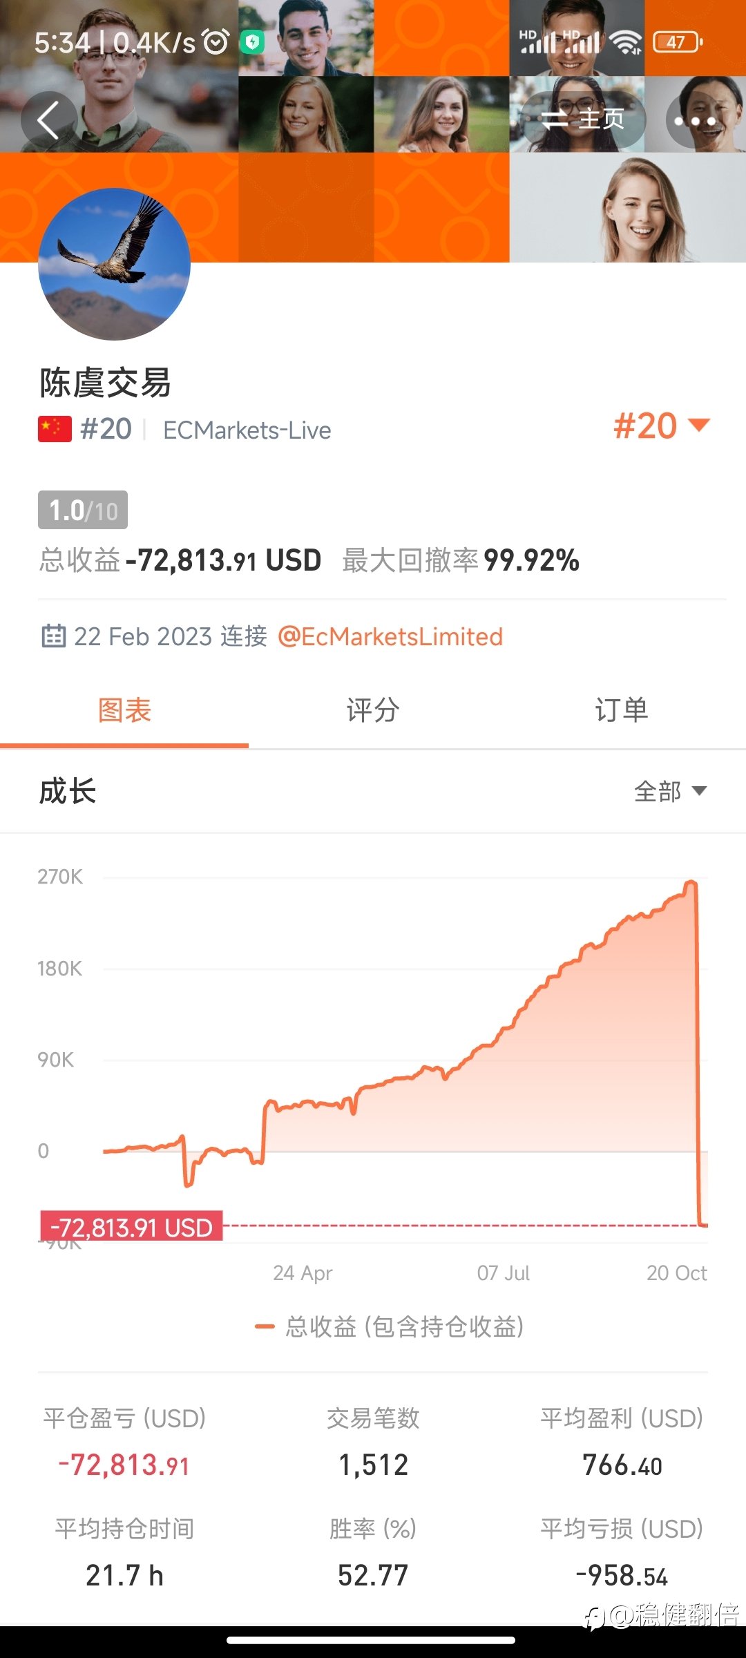This screenshot has height=1658, width=746.
Task: Switch to the 评分 tab
Action: (373, 711)
